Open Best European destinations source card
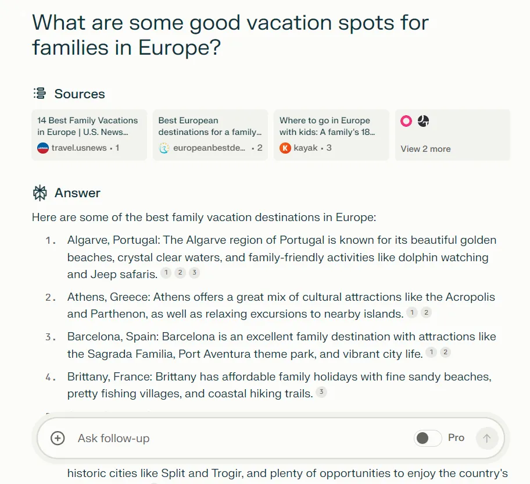 [x=210, y=135]
